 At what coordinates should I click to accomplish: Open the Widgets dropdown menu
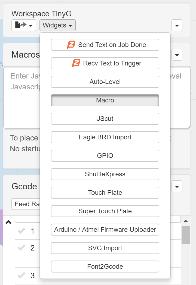(x=57, y=26)
